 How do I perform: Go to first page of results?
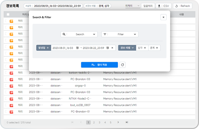[x=72, y=122]
